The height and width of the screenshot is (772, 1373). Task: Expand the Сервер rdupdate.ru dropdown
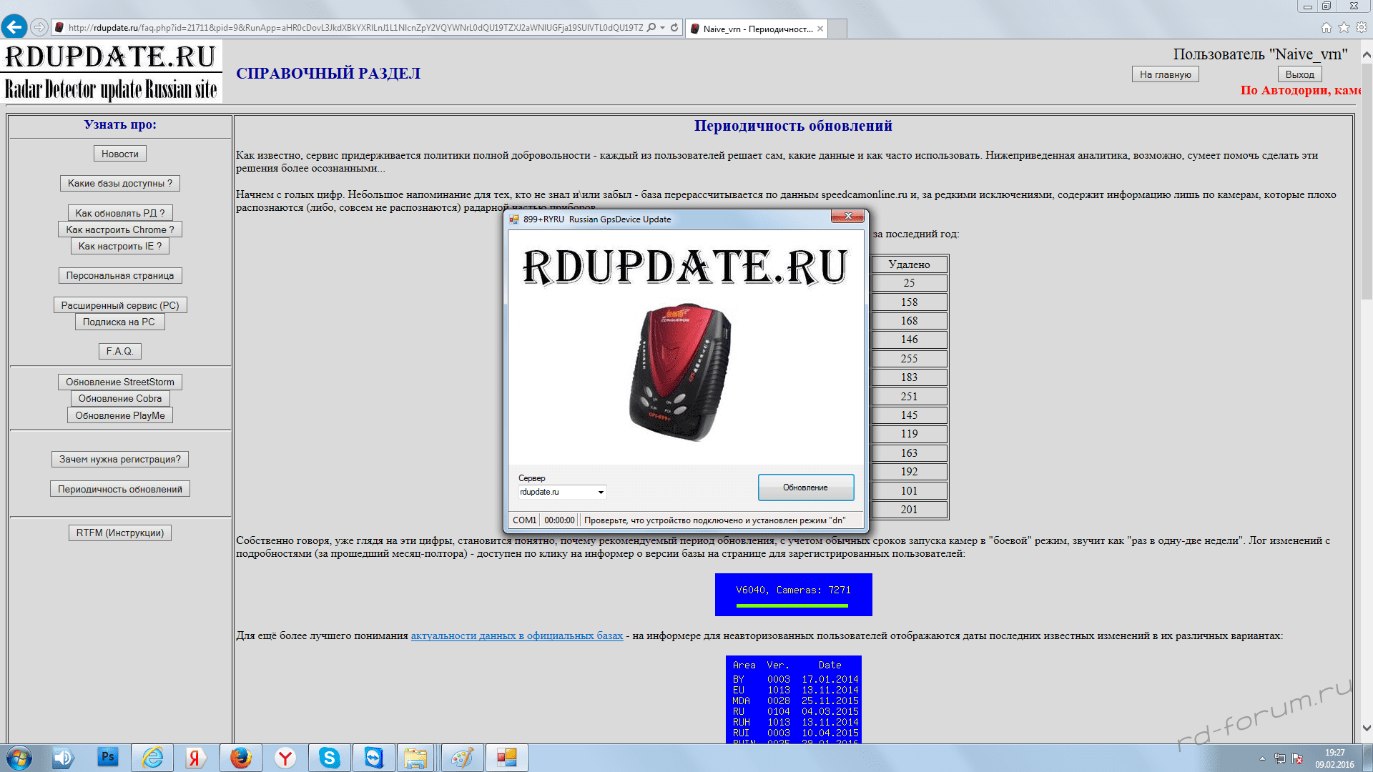click(601, 492)
